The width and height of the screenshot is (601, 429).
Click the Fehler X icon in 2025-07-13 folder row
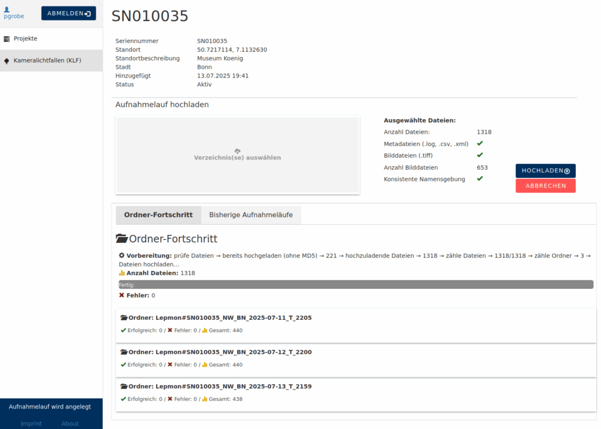170,398
